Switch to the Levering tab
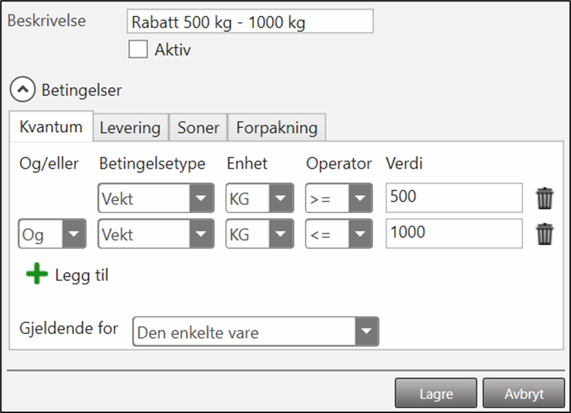This screenshot has height=413, width=571. pyautogui.click(x=130, y=127)
